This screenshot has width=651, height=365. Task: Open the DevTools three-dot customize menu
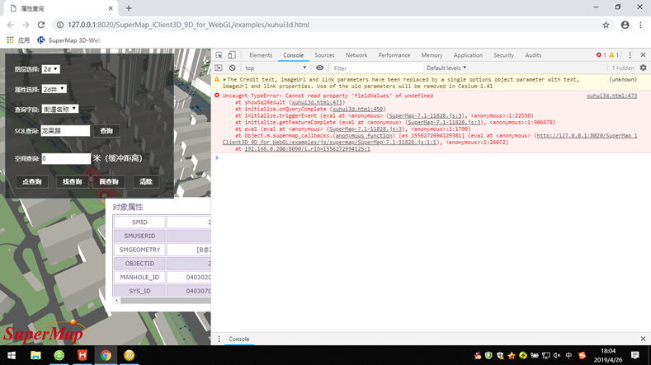click(630, 54)
